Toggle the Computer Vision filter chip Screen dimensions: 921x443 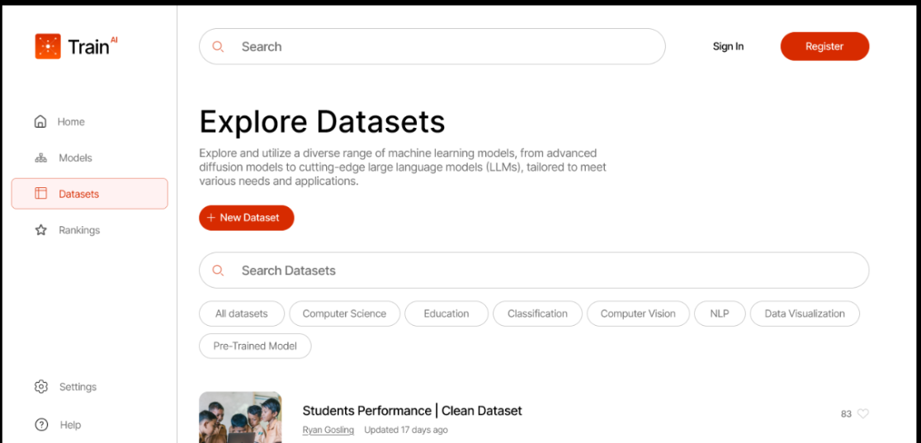[638, 313]
